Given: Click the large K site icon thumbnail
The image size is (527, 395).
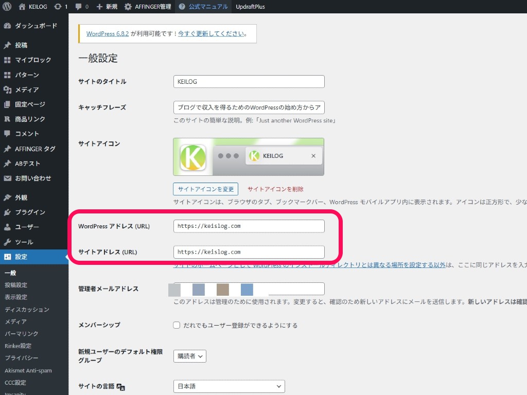Looking at the screenshot, I should [x=193, y=157].
